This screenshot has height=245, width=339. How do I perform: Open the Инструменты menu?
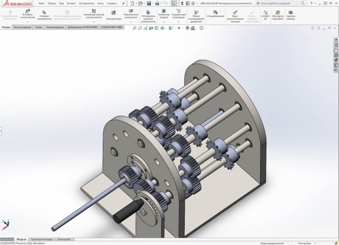click(86, 4)
